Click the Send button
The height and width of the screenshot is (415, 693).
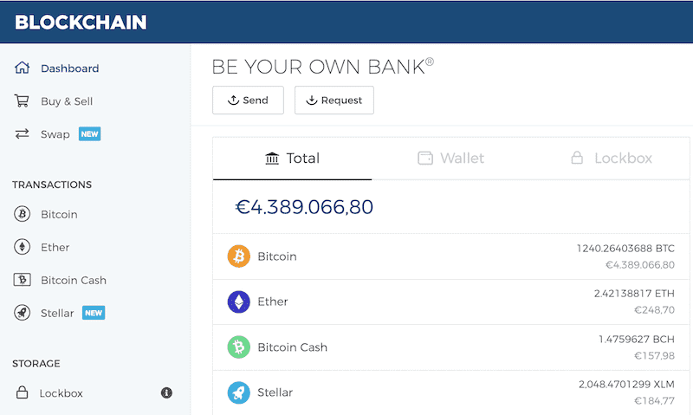(x=248, y=101)
